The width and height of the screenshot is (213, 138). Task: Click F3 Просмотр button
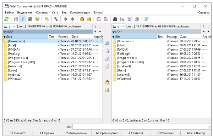[17, 133]
